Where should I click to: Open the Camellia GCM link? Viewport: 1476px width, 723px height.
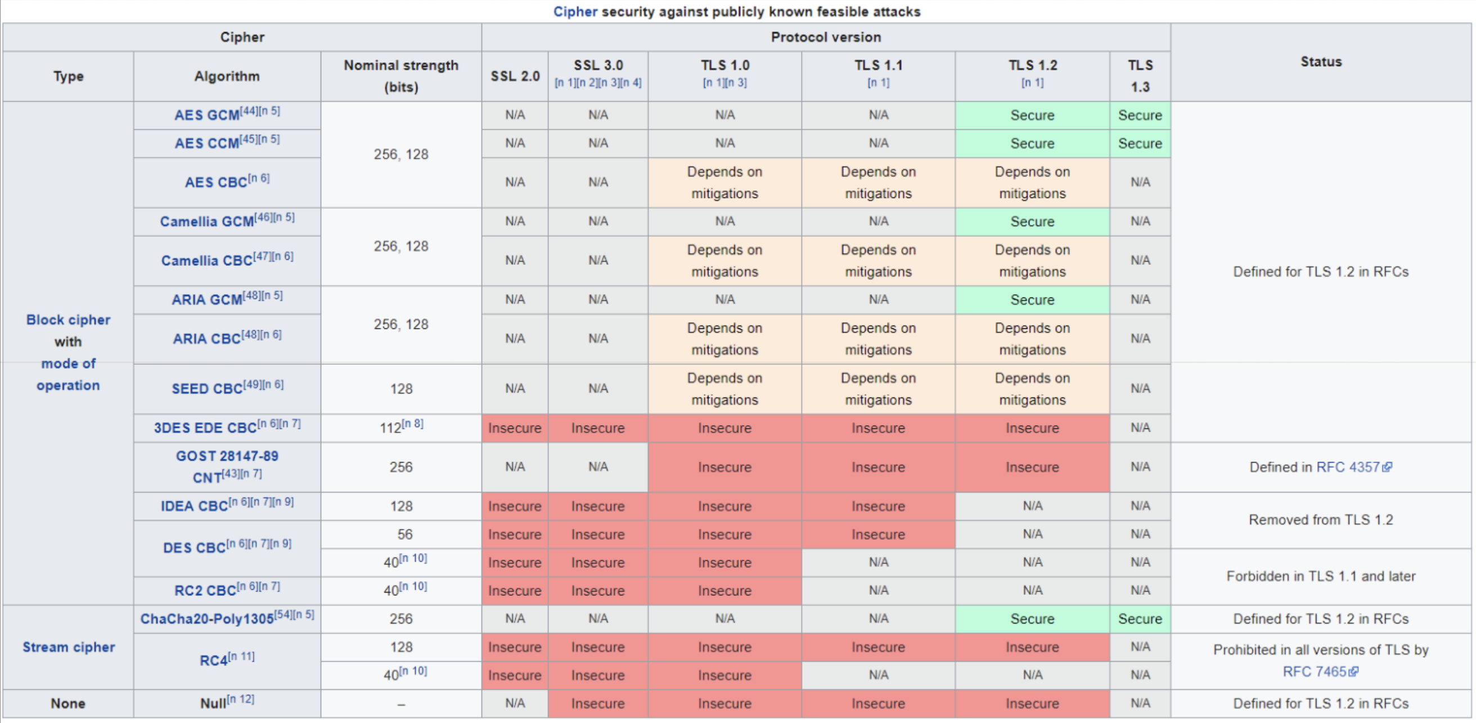207,221
